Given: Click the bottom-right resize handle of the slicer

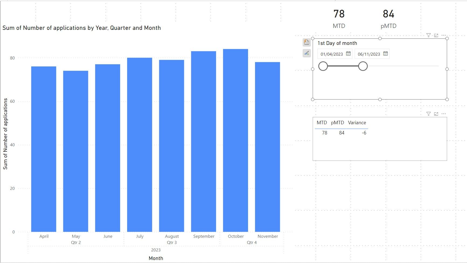Looking at the screenshot, I should pyautogui.click(x=447, y=99).
